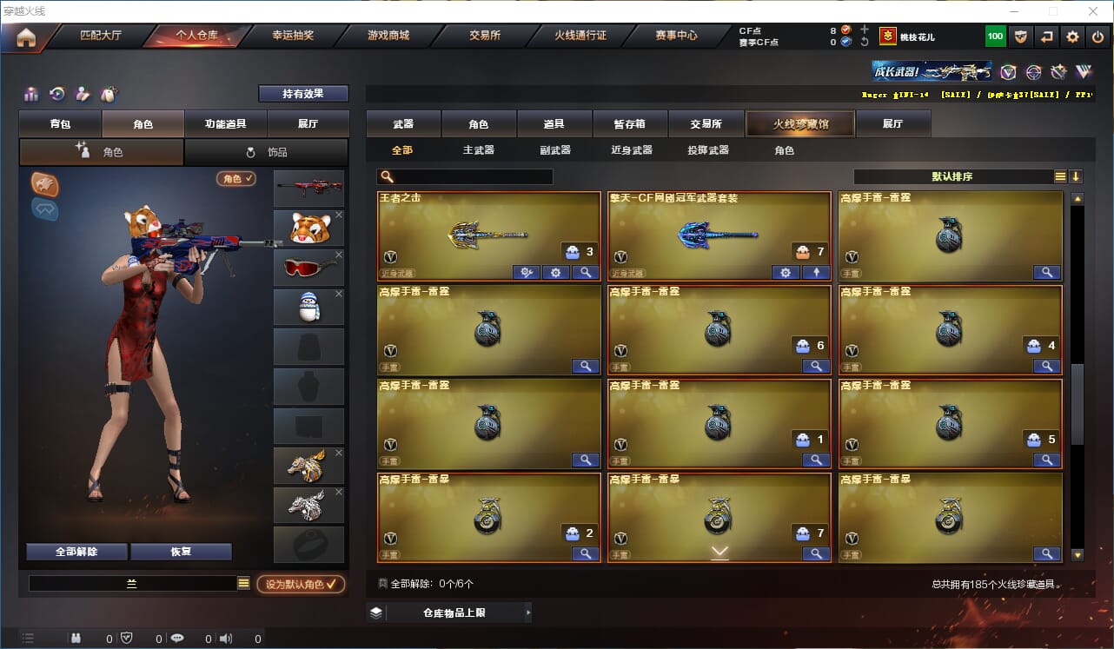Click the power exit icon

1097,36
